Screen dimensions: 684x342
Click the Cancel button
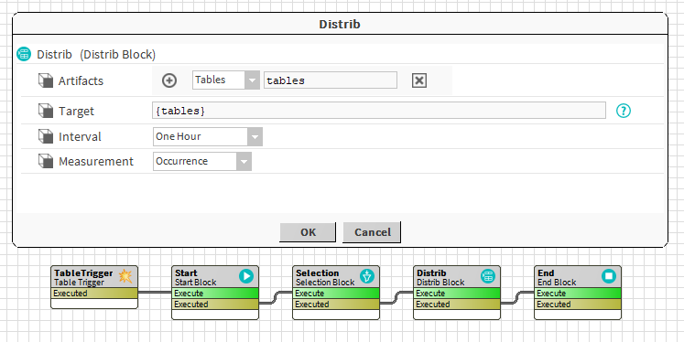372,232
